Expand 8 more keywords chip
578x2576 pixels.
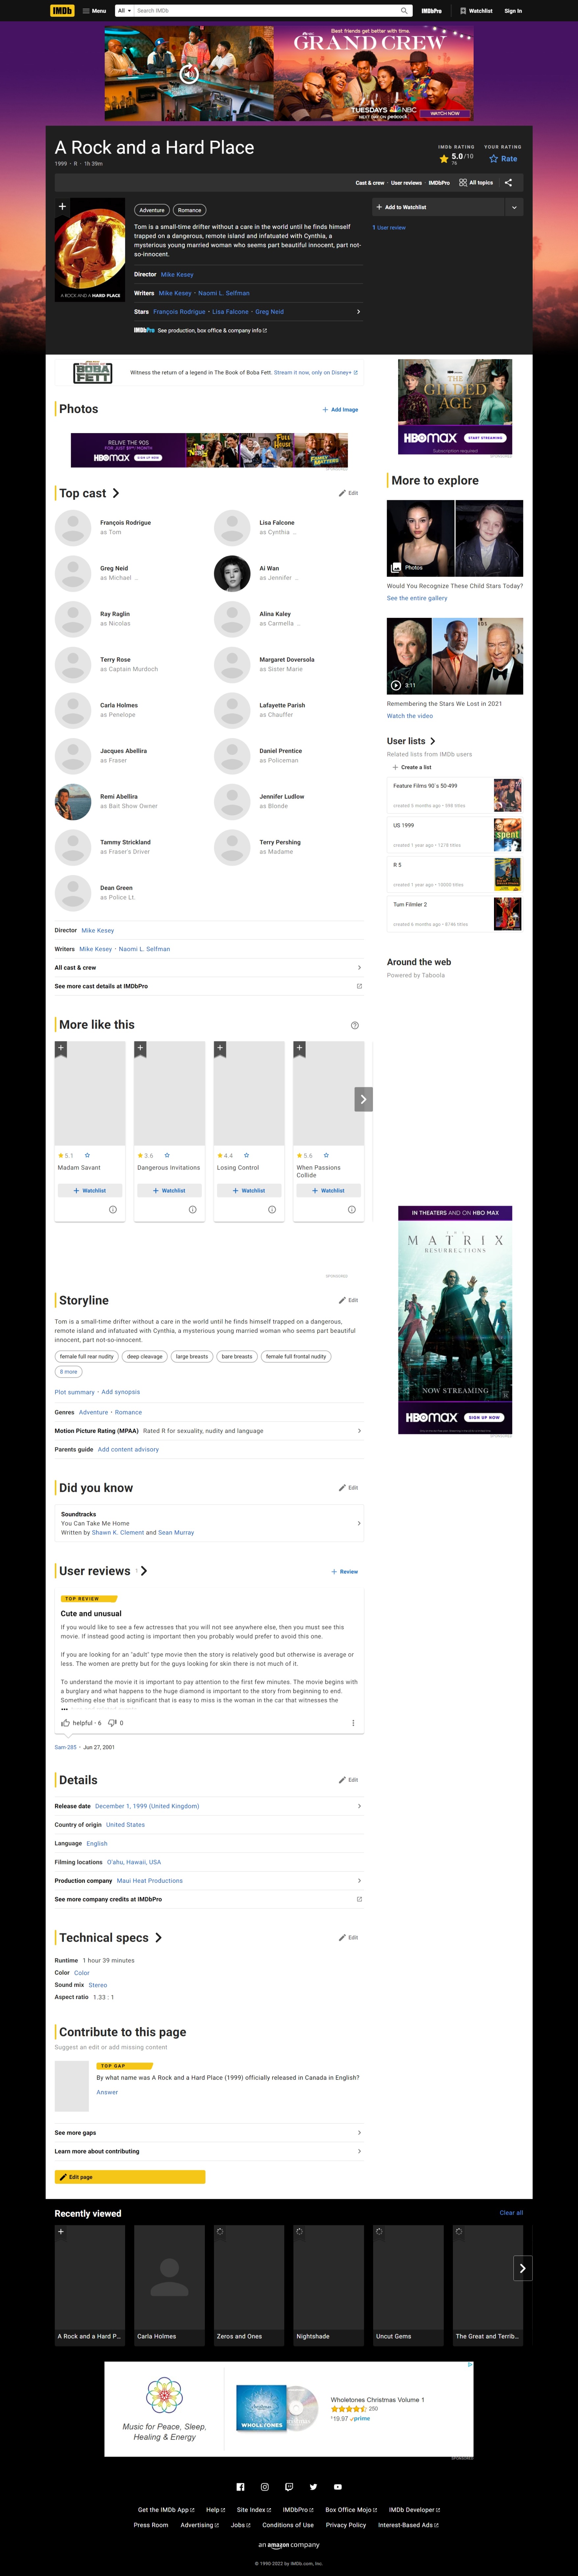click(68, 1372)
